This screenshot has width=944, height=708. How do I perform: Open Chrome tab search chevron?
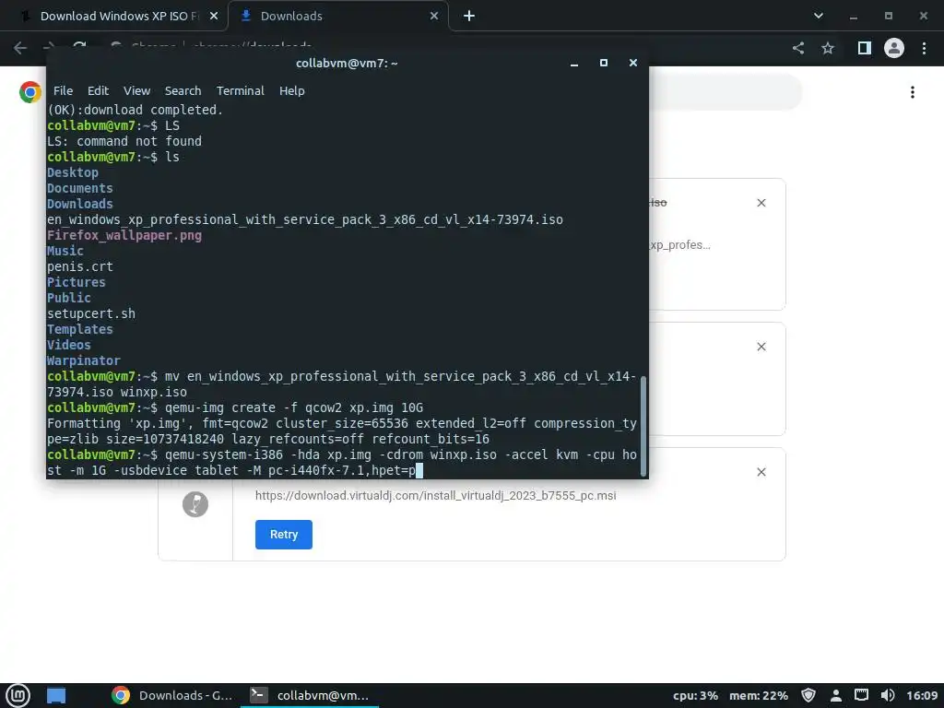click(819, 17)
